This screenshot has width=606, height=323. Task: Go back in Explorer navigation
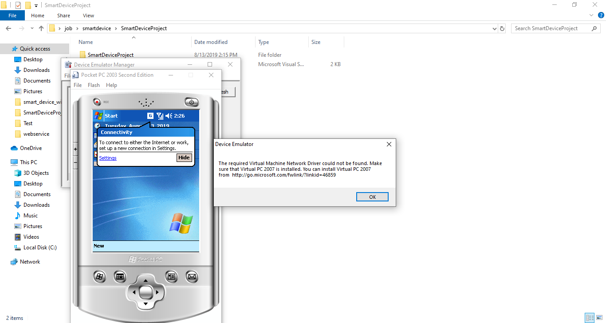coord(8,28)
